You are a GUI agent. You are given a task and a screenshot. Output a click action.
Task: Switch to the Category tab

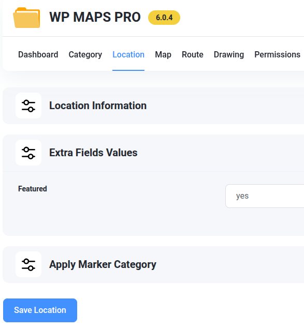[x=85, y=54]
